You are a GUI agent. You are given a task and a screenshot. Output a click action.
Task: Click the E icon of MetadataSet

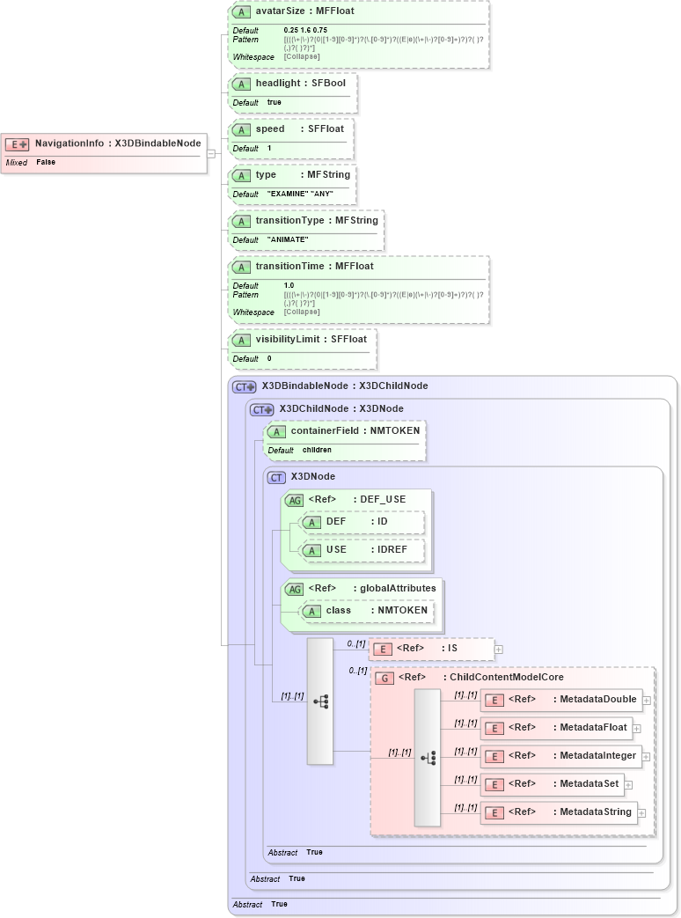(x=494, y=785)
